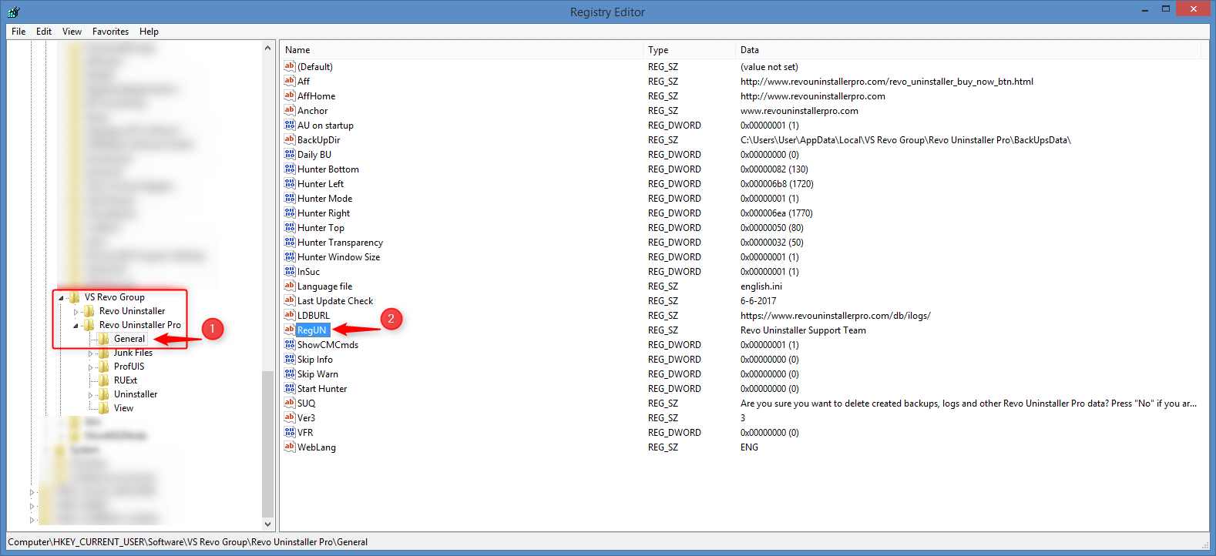
Task: Expand the ProfUIS folder node
Action: pos(90,367)
